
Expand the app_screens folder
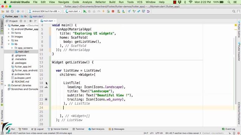pyautogui.click(x=12, y=48)
